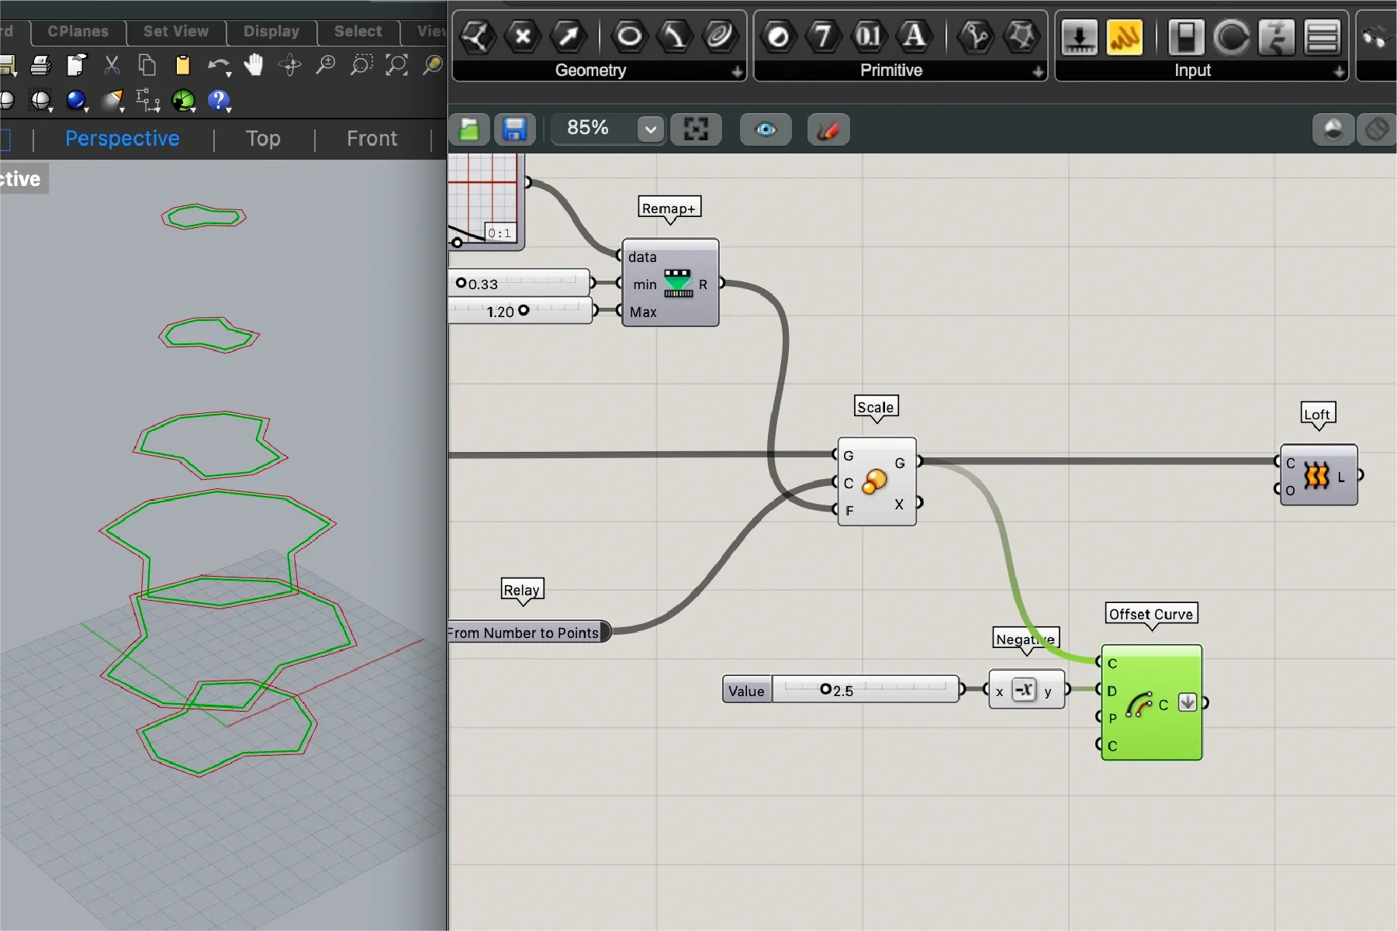Expand the Primitive panel
The height and width of the screenshot is (931, 1397).
pyautogui.click(x=1037, y=71)
